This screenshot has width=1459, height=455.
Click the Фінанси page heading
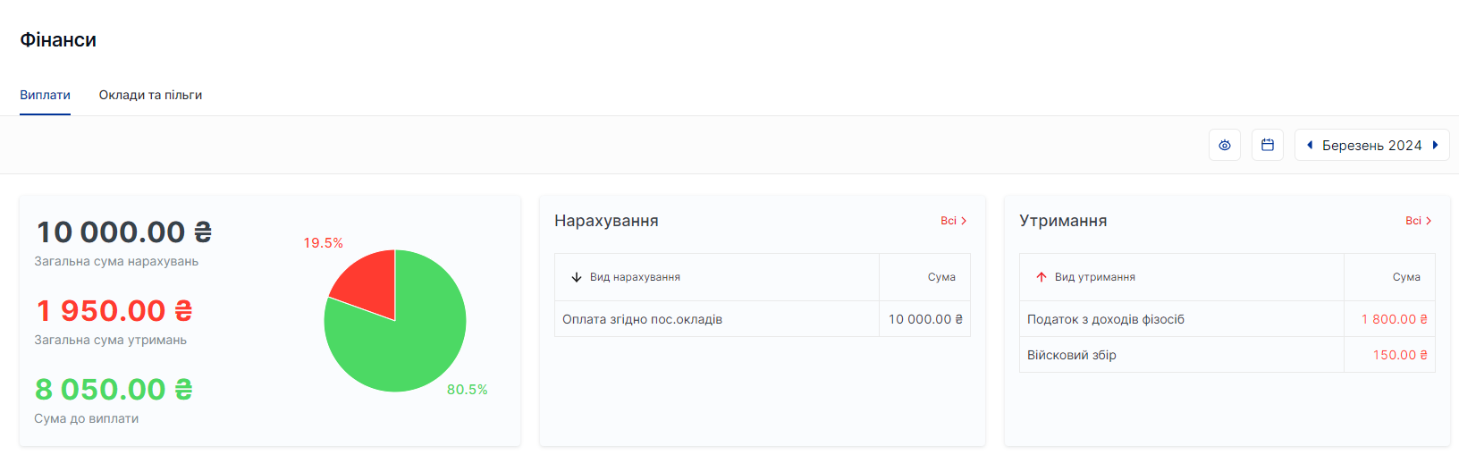58,40
